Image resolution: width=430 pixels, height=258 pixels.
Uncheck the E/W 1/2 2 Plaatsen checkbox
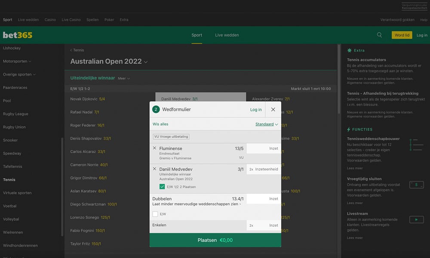pos(162,187)
